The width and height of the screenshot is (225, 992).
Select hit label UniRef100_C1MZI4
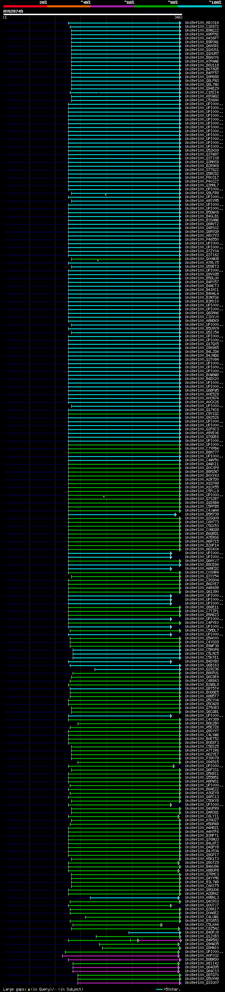202,93
